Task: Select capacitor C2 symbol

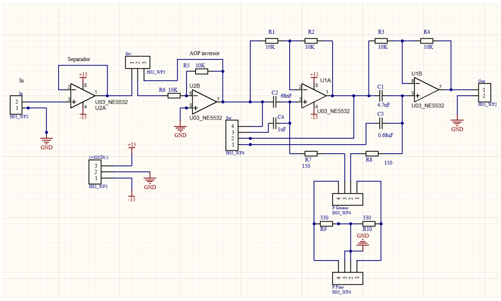Action: coord(275,102)
